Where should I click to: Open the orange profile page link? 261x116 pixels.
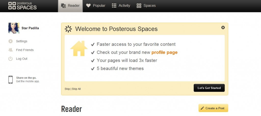164,52
